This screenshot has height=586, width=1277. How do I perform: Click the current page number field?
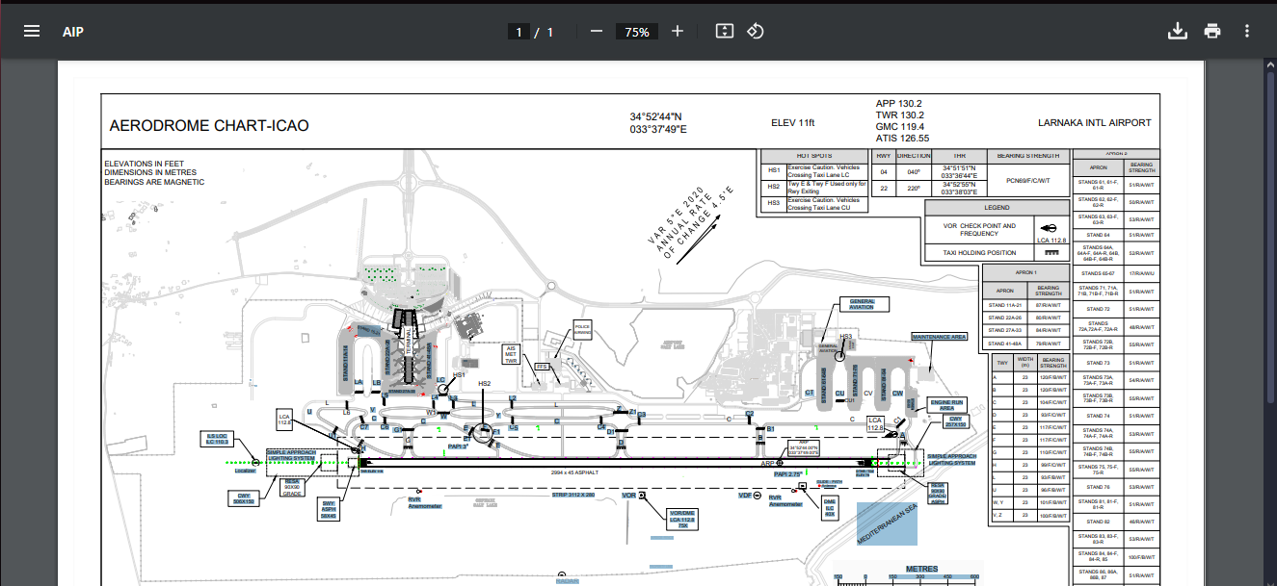coord(519,32)
